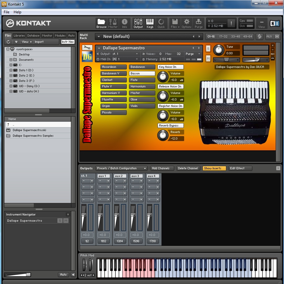The image size is (284, 284).
Task: Close the Instrument Navigator pane
Action: tap(68, 215)
